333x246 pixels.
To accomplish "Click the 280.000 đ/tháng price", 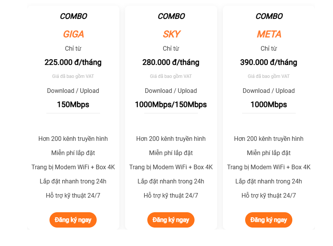I will (x=171, y=62).
